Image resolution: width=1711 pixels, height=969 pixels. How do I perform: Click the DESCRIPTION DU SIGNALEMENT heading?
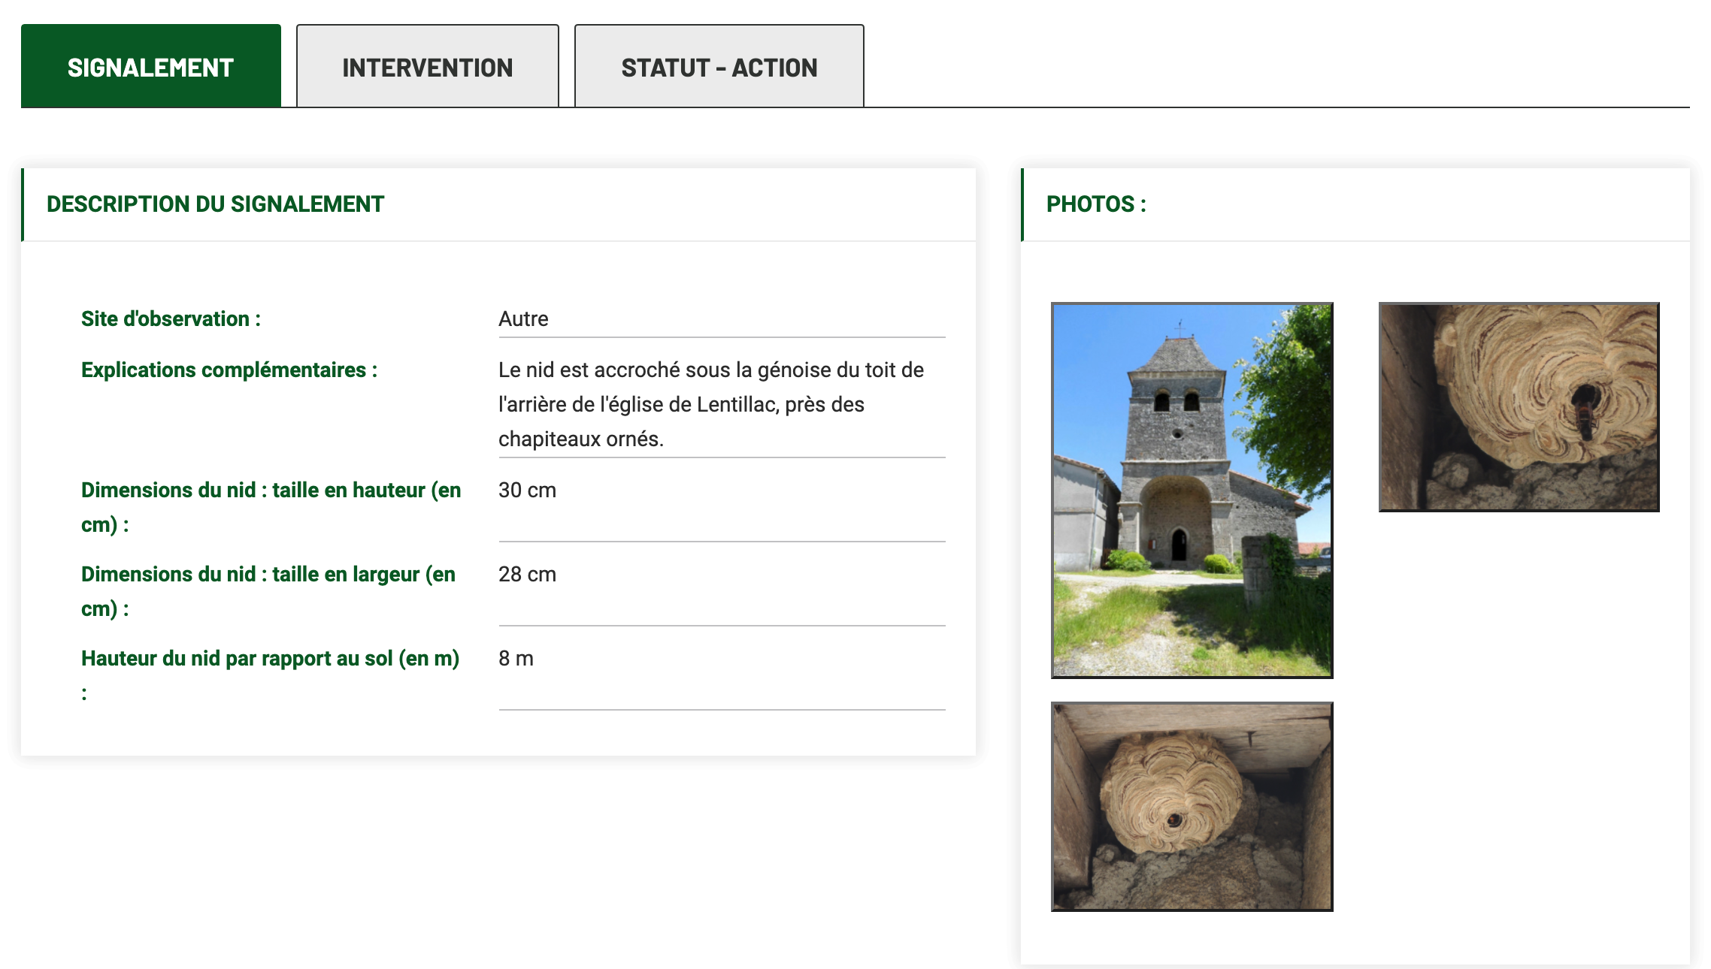pos(215,204)
